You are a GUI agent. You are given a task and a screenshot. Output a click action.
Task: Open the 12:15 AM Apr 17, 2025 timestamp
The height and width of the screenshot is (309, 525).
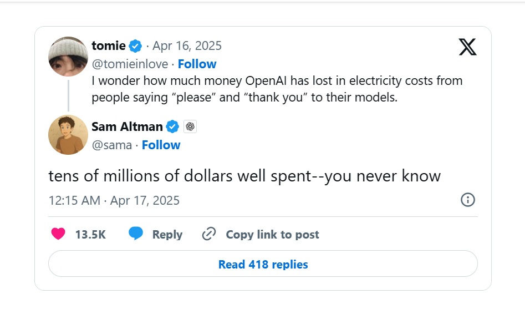coord(114,200)
